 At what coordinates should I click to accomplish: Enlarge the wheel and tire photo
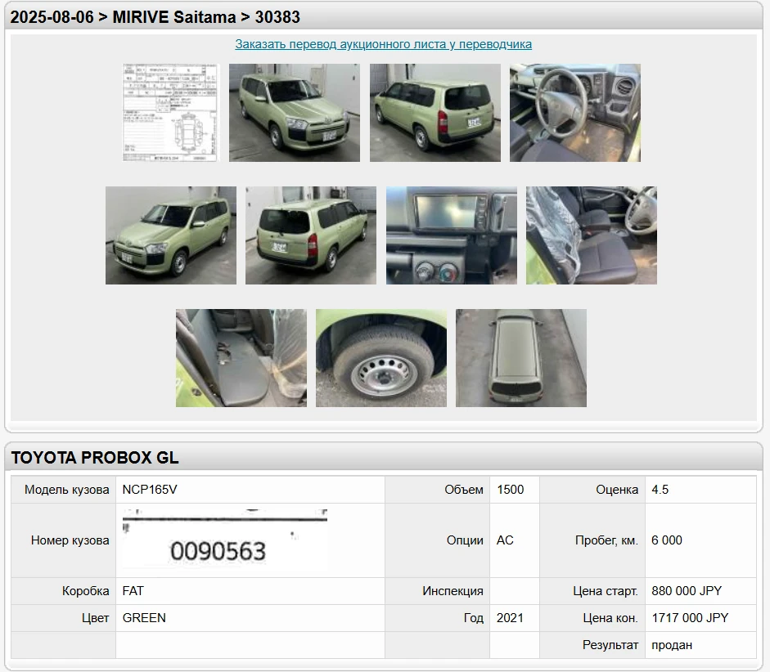point(380,358)
